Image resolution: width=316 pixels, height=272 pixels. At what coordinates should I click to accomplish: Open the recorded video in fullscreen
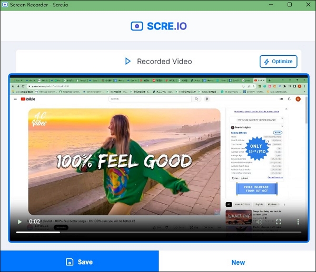tap(279, 221)
